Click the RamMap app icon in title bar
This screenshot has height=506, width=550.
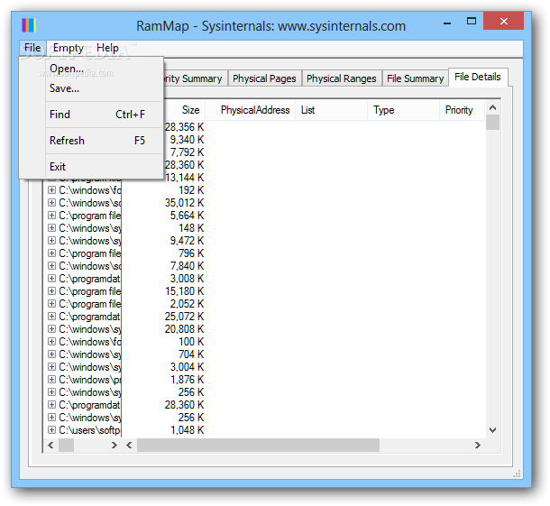pyautogui.click(x=29, y=25)
